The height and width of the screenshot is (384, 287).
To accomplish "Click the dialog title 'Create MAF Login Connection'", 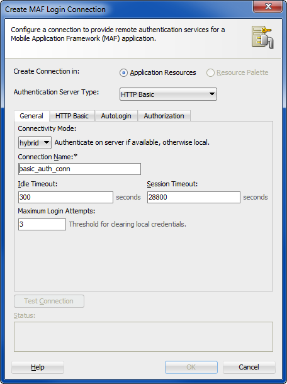I will pyautogui.click(x=55, y=9).
